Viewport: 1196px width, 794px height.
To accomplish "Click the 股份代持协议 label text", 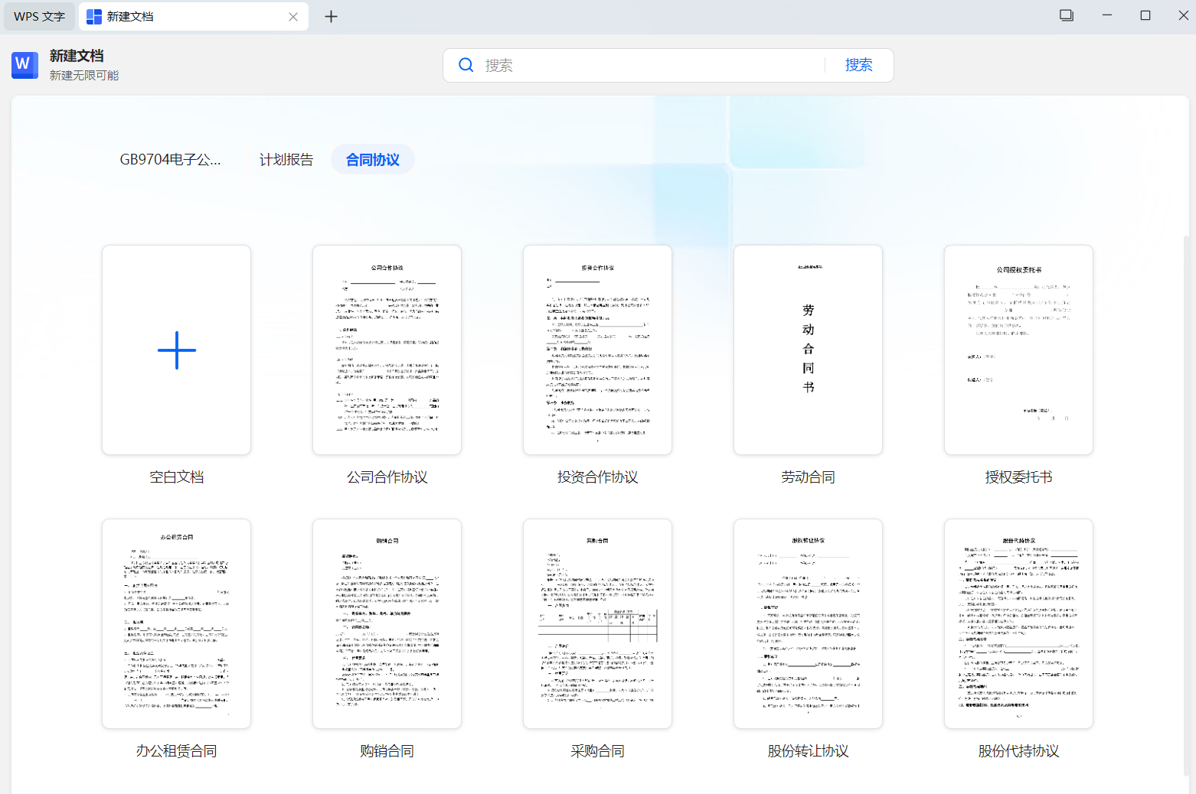I will click(1019, 751).
